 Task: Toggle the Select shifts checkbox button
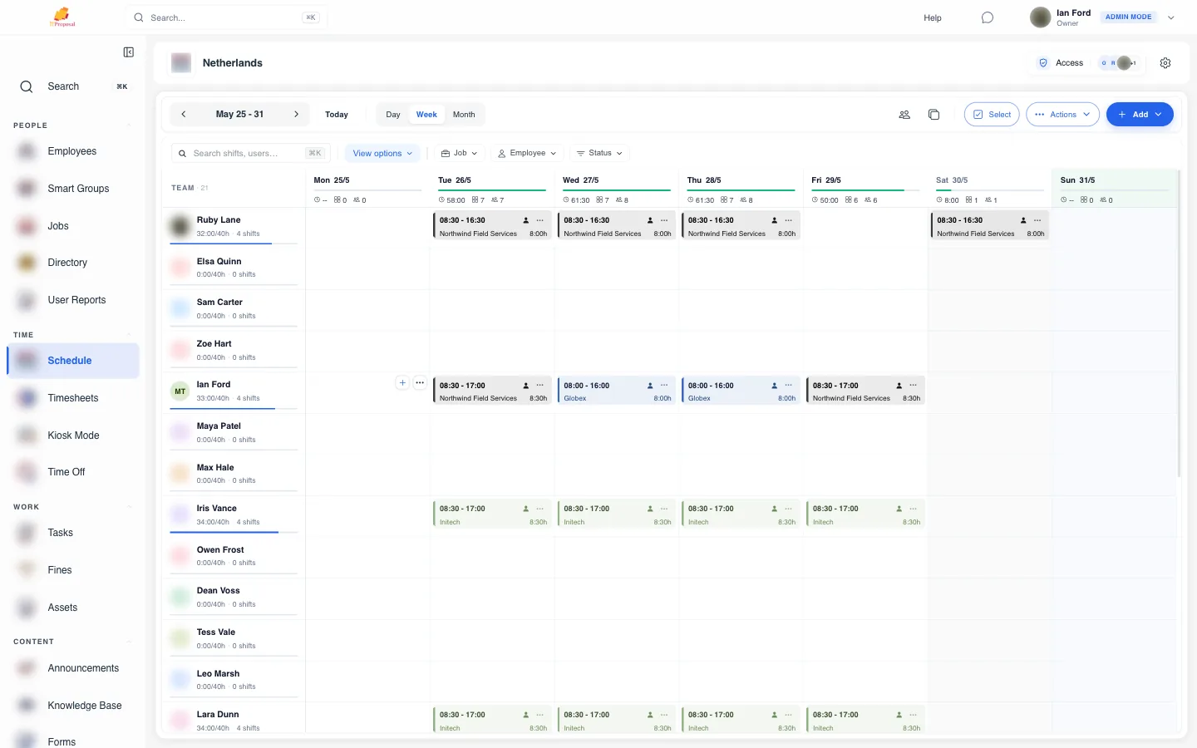(992, 115)
